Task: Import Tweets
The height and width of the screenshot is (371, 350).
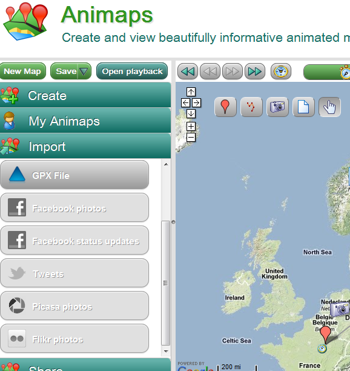Action: point(74,273)
